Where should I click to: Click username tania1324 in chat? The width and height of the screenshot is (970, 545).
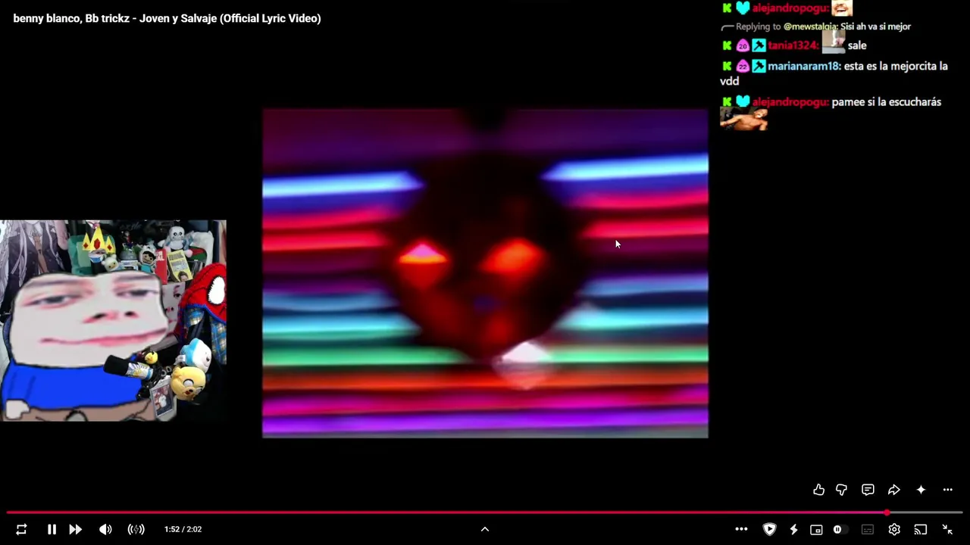click(793, 45)
